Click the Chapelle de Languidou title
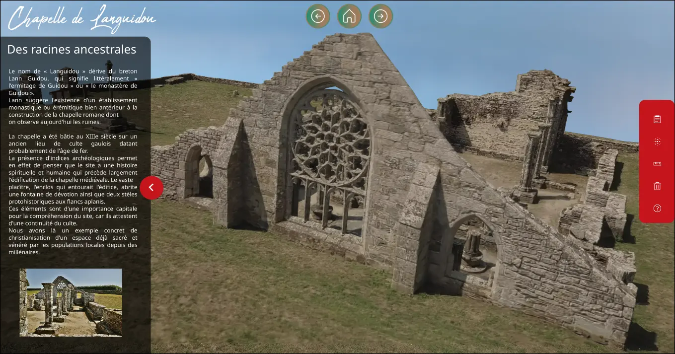The height and width of the screenshot is (354, 675). pos(82,19)
